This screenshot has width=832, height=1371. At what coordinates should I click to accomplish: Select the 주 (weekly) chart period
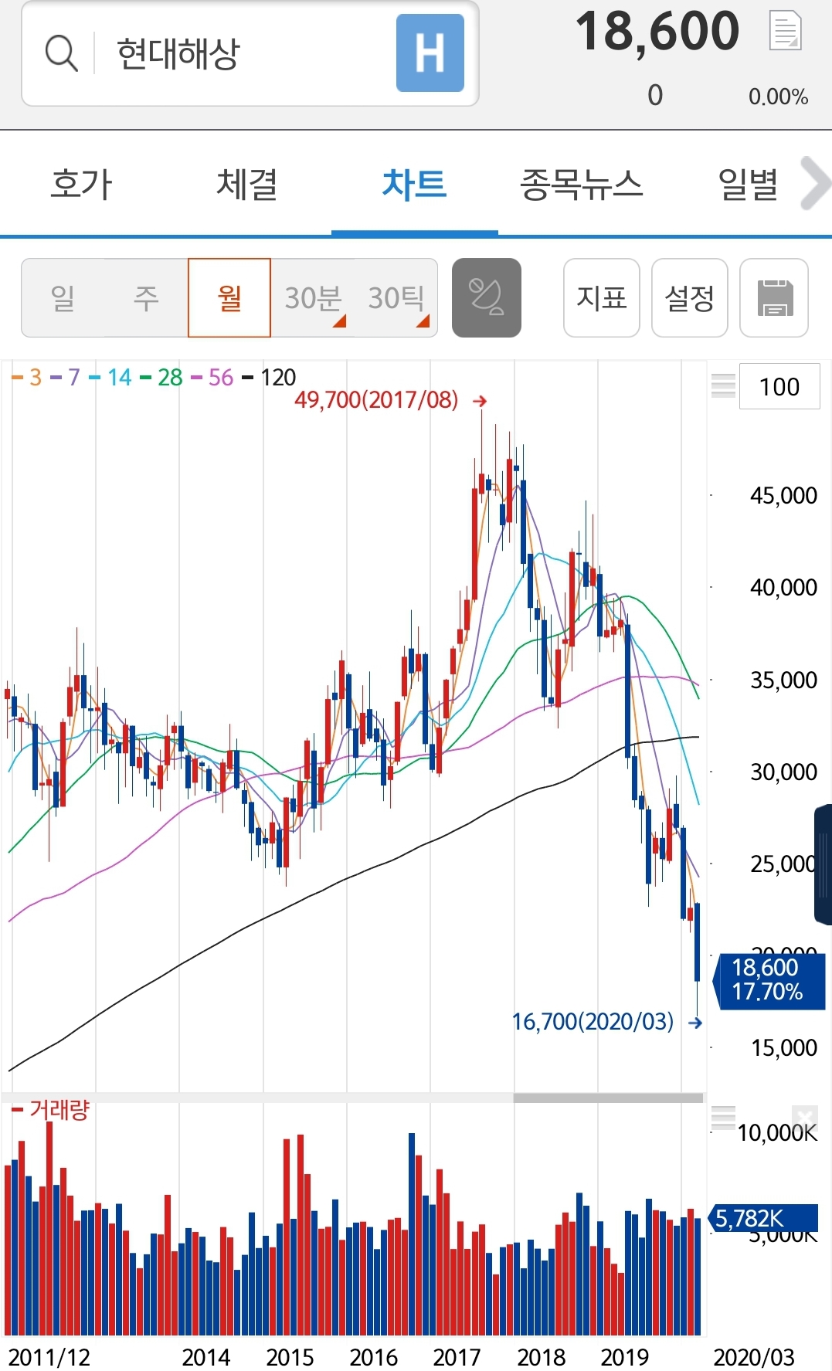tap(146, 297)
